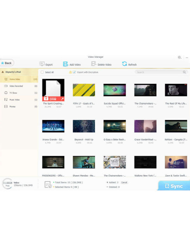Click the Video Manager window title
The width and height of the screenshot is (190, 246).
95,57
